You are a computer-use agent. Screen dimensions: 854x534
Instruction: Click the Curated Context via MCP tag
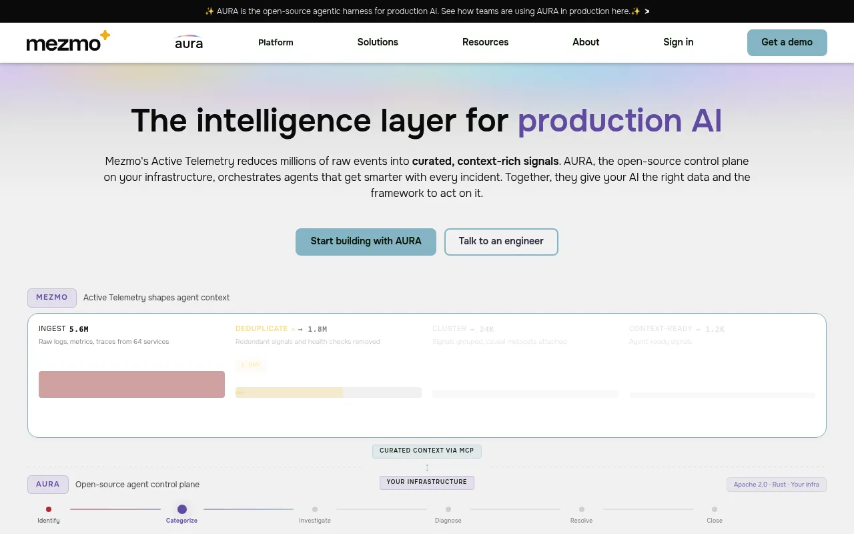(x=427, y=451)
